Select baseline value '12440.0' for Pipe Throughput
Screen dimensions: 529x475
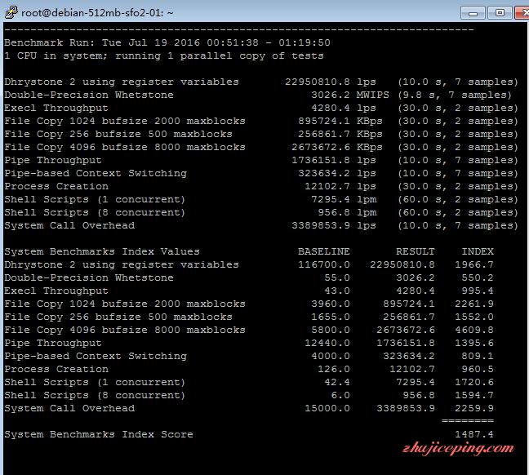coord(327,343)
